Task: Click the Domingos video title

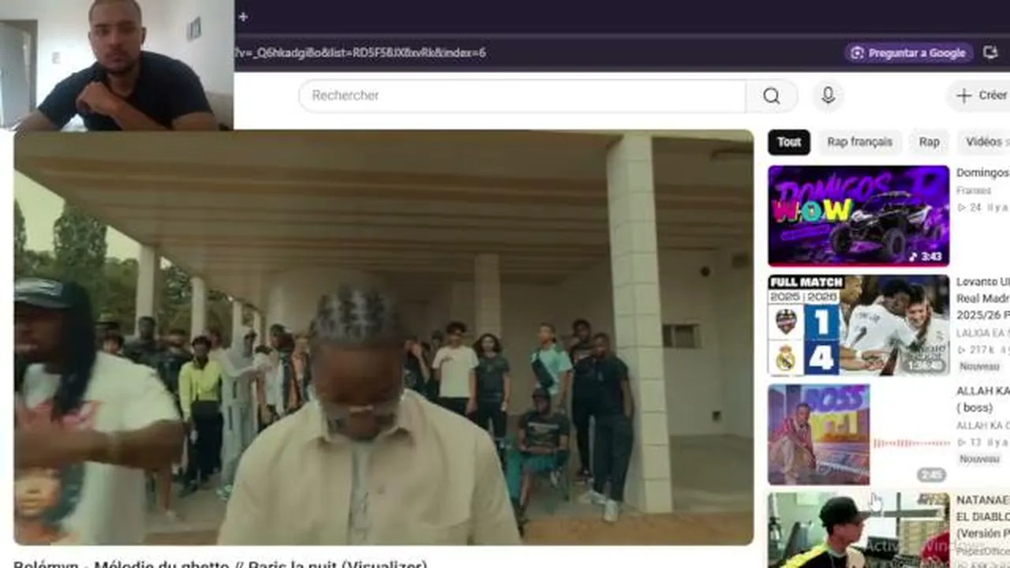Action: pos(982,173)
